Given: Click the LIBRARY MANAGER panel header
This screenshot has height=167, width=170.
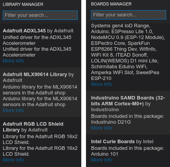Looking at the screenshot, I should pos(23,4).
